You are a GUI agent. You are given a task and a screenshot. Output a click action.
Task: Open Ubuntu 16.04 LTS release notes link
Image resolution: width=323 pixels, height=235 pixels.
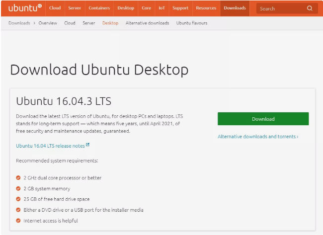tap(51, 146)
